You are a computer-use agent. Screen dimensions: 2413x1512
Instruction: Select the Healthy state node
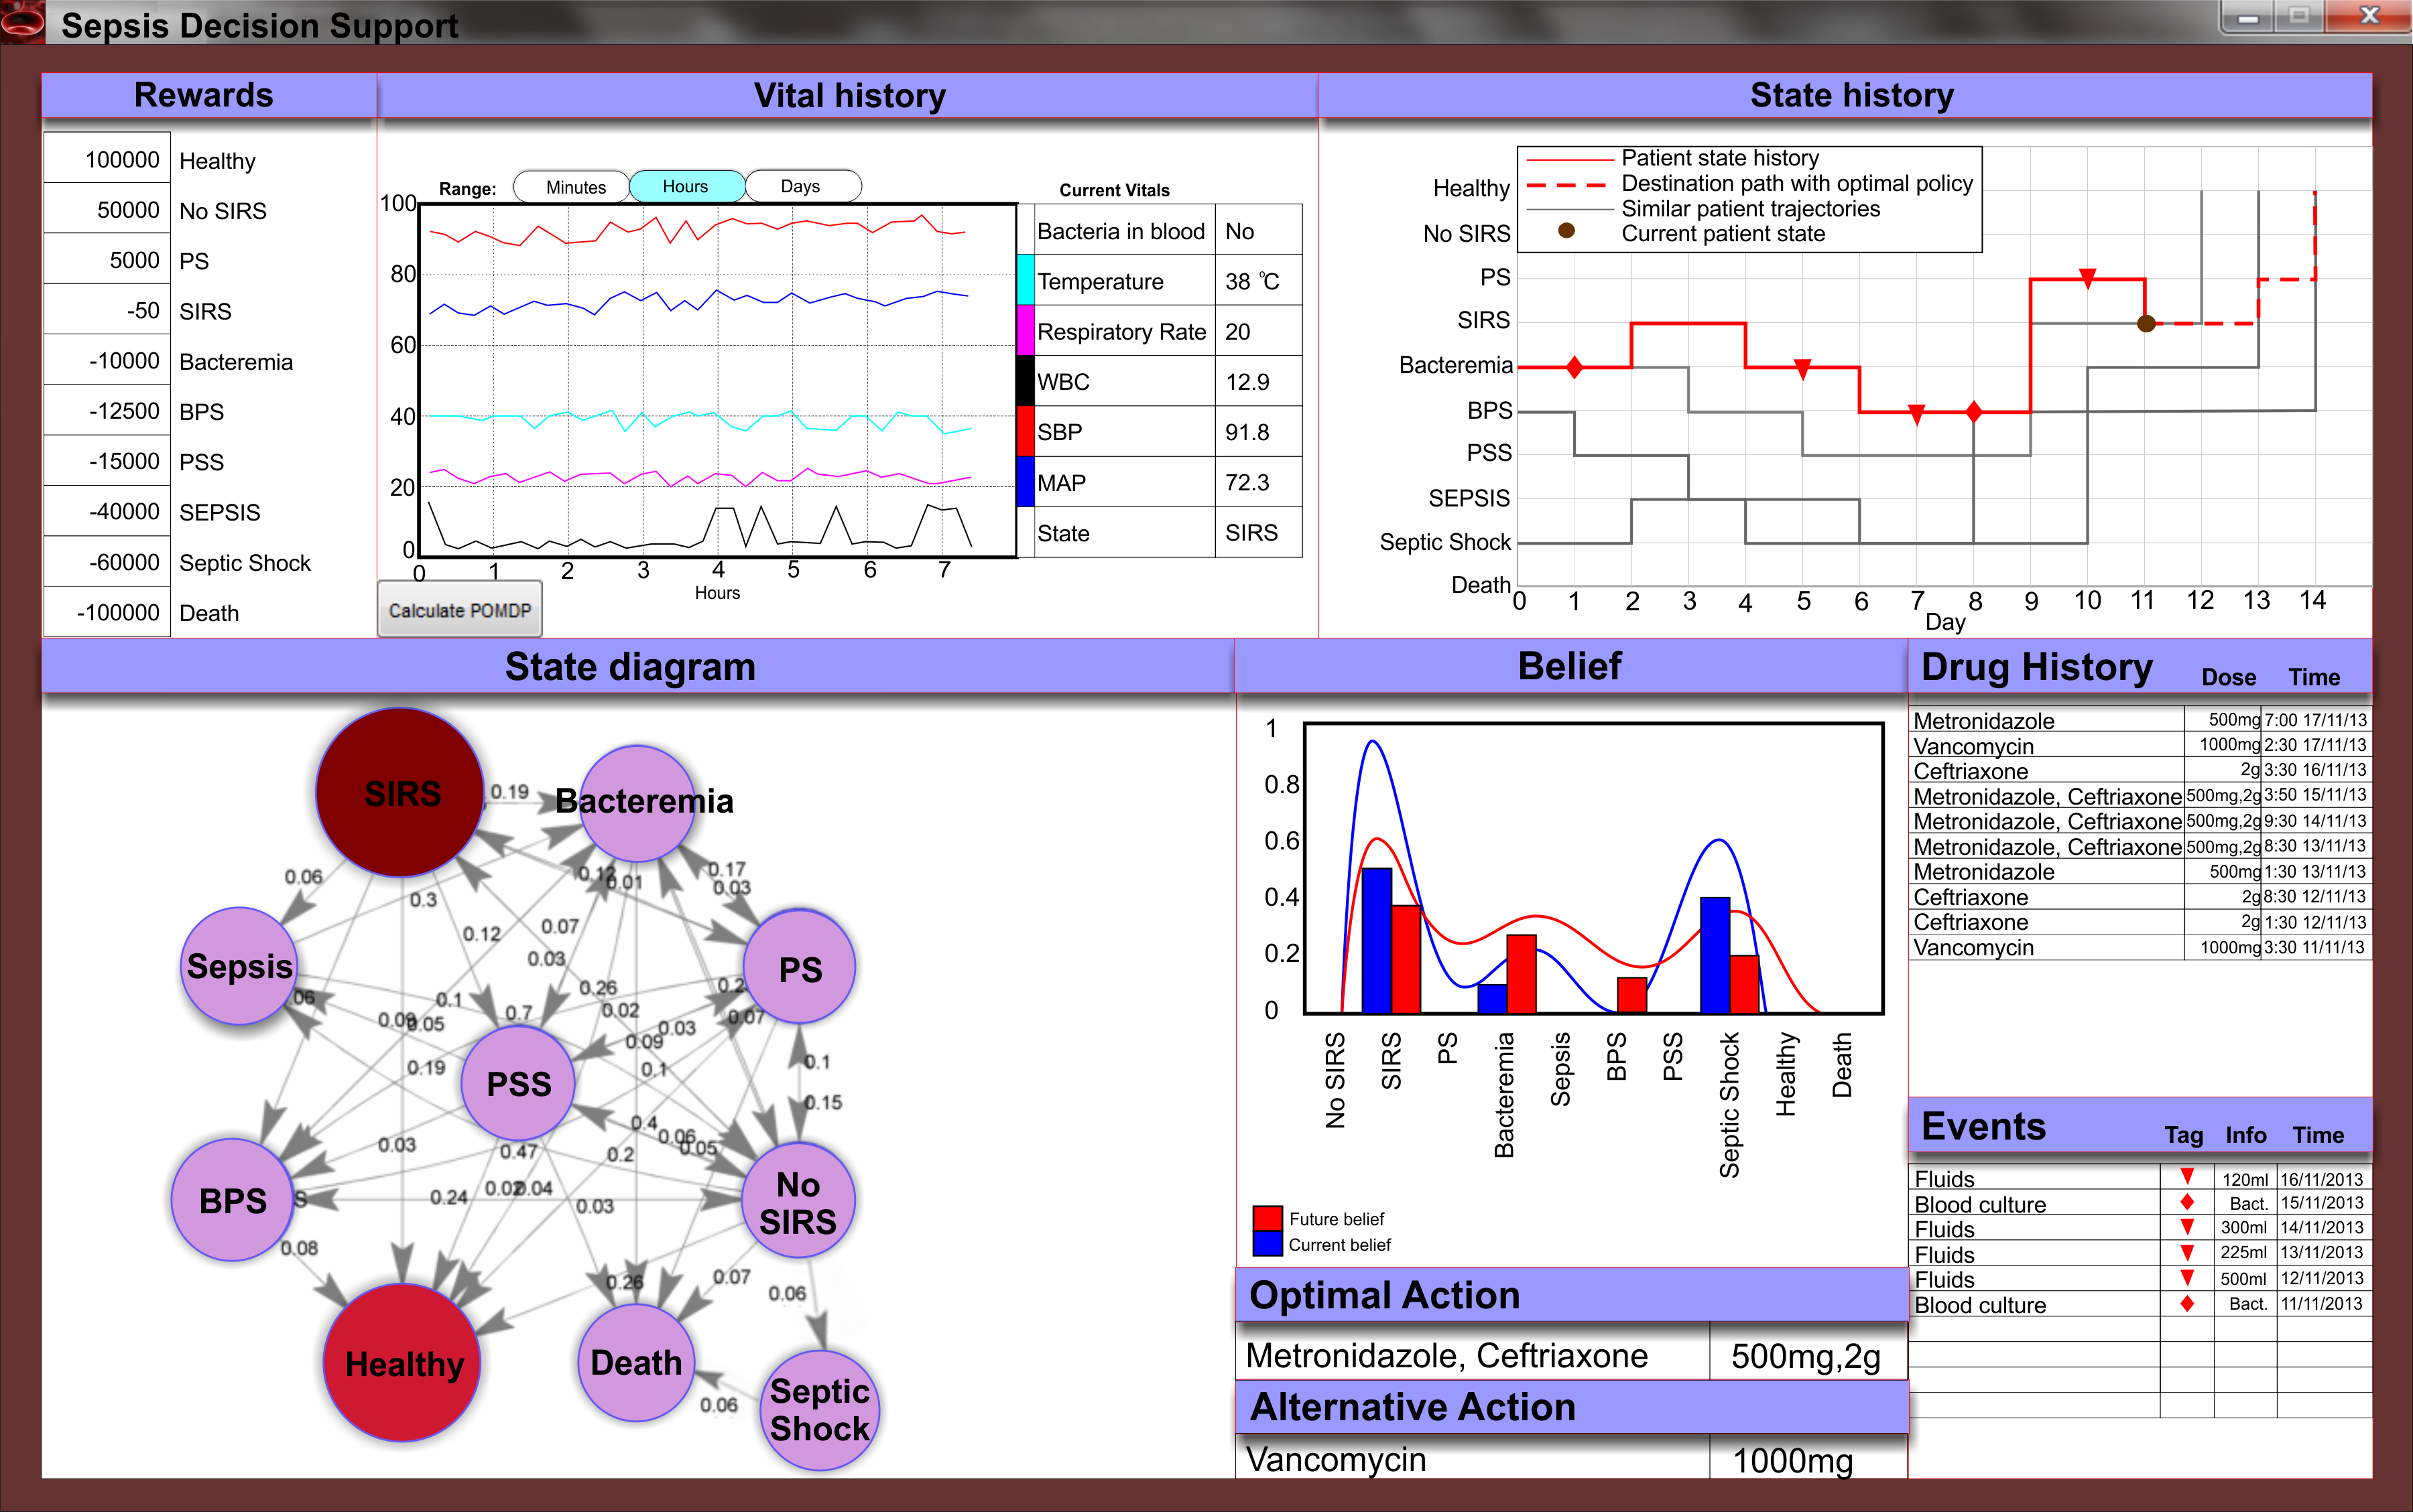point(402,1362)
